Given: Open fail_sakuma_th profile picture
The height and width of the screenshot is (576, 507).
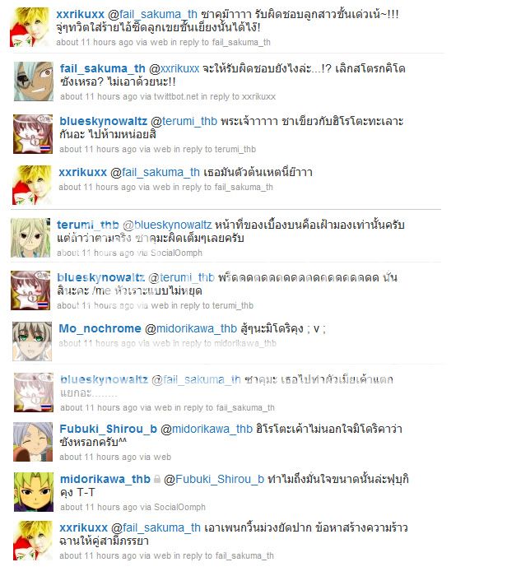Looking at the screenshot, I should tap(34, 81).
